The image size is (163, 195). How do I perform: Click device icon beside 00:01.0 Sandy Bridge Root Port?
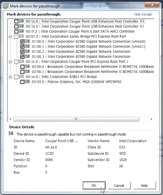[21, 36]
